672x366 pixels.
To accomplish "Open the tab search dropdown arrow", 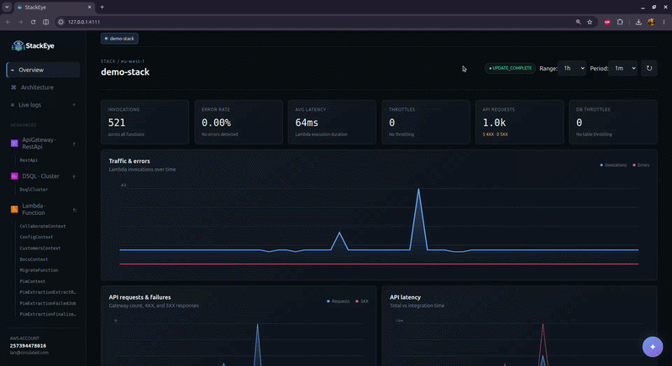I will pos(7,8).
